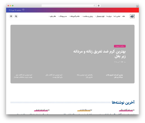Expand the لوازم دیجیتال dropdown menu
This screenshot has height=123, width=145.
100,16
